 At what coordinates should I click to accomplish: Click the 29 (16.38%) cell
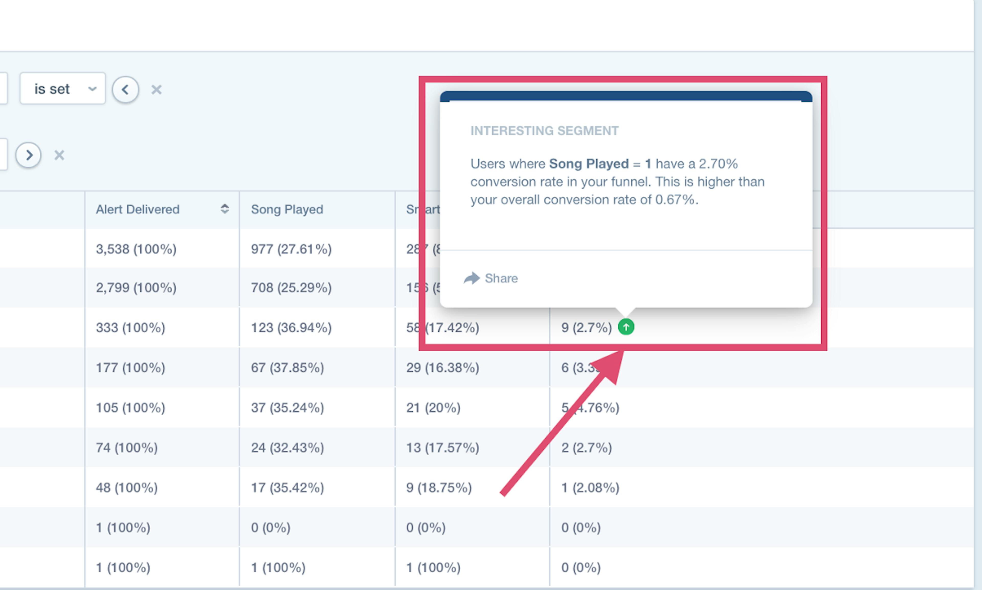click(x=442, y=367)
